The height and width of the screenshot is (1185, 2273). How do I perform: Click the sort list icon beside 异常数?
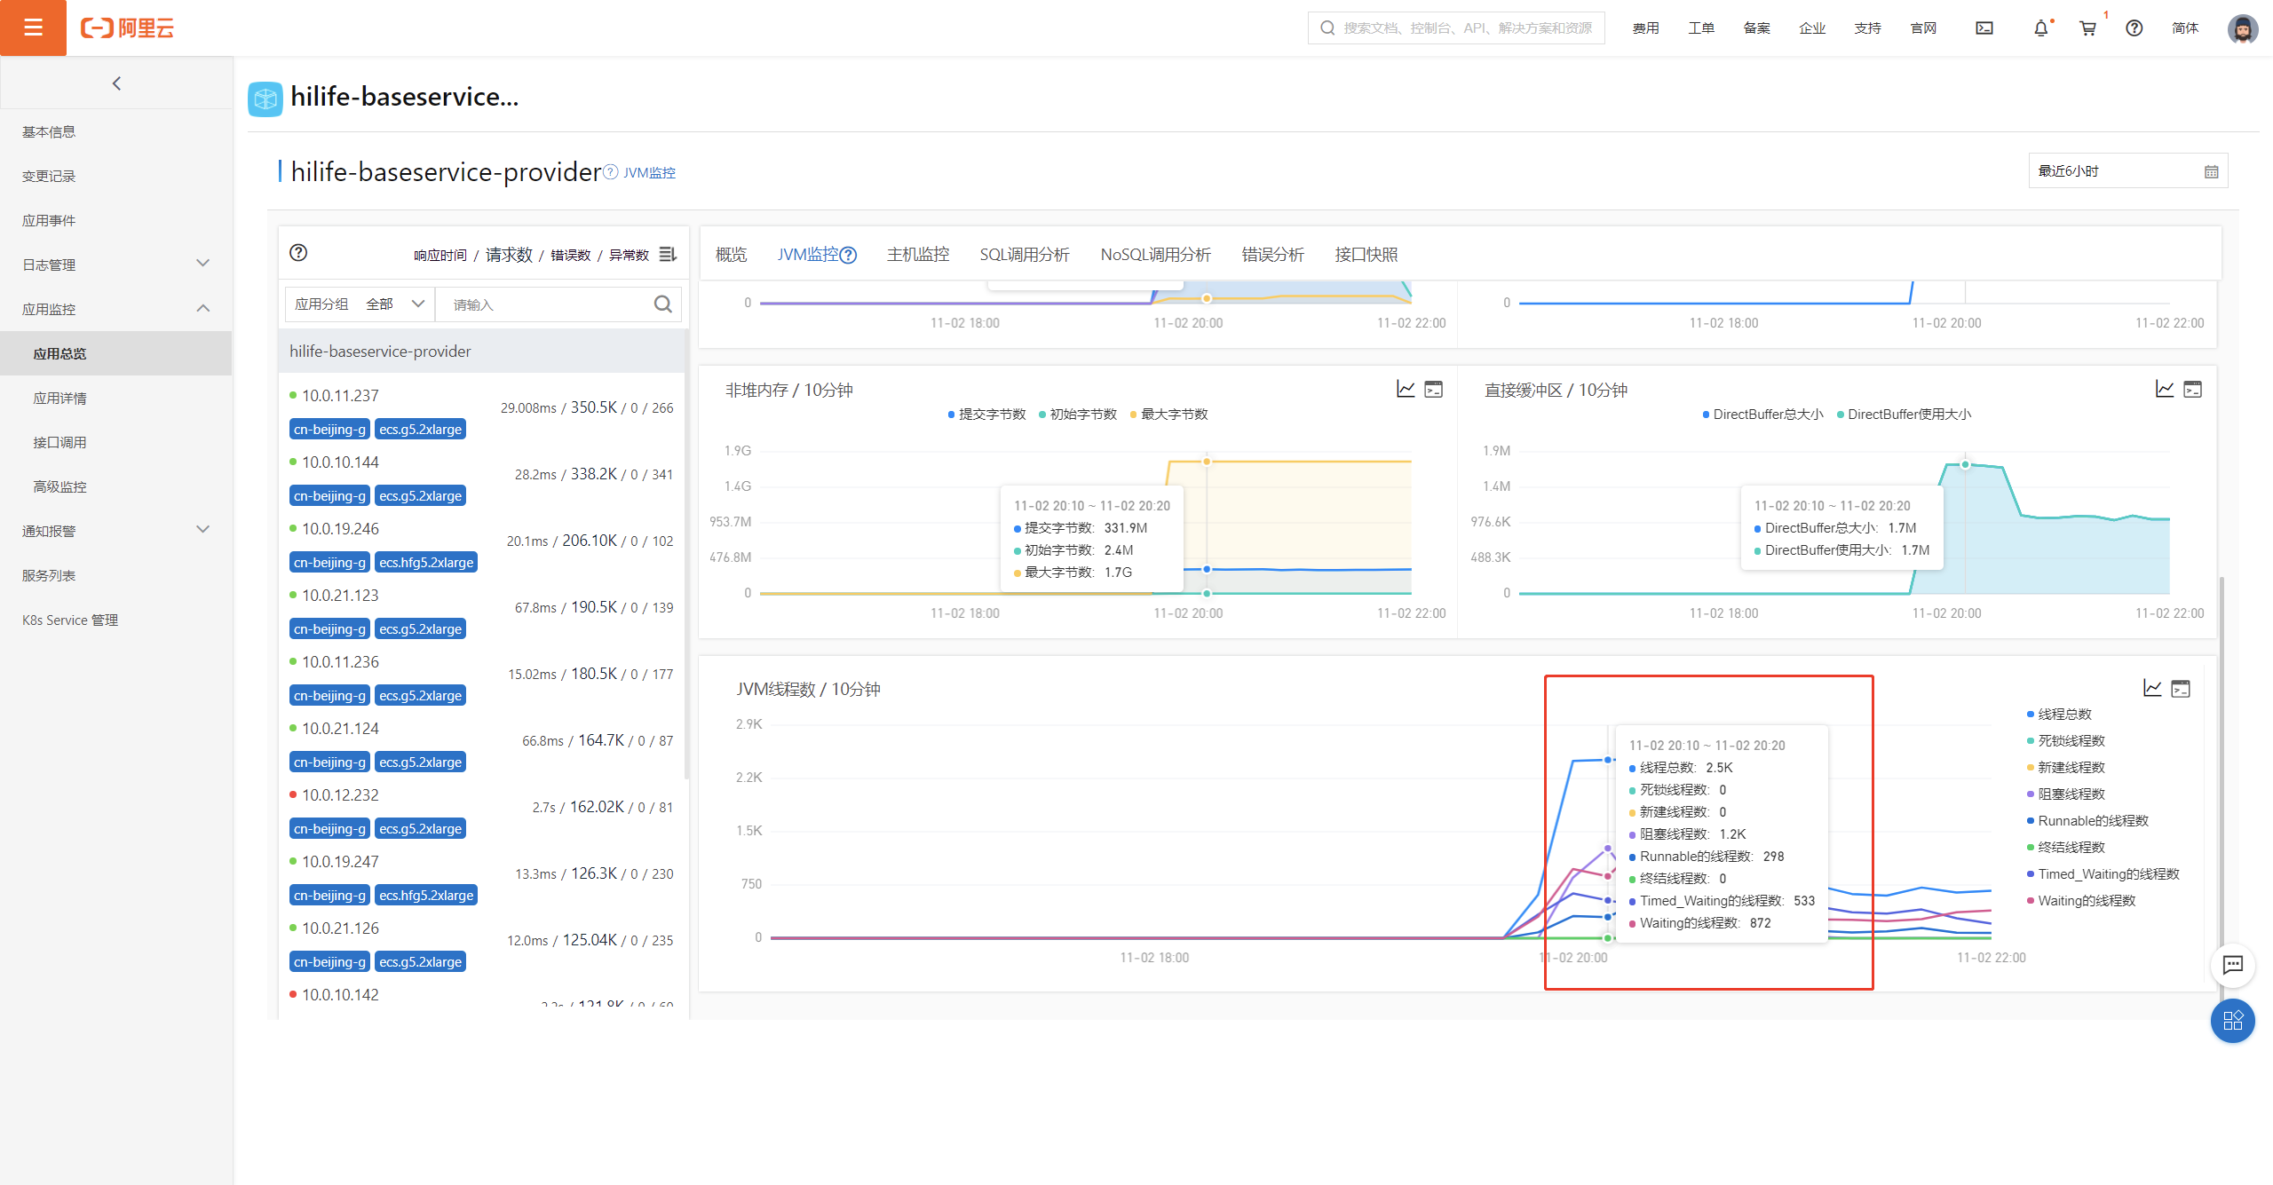coord(668,255)
